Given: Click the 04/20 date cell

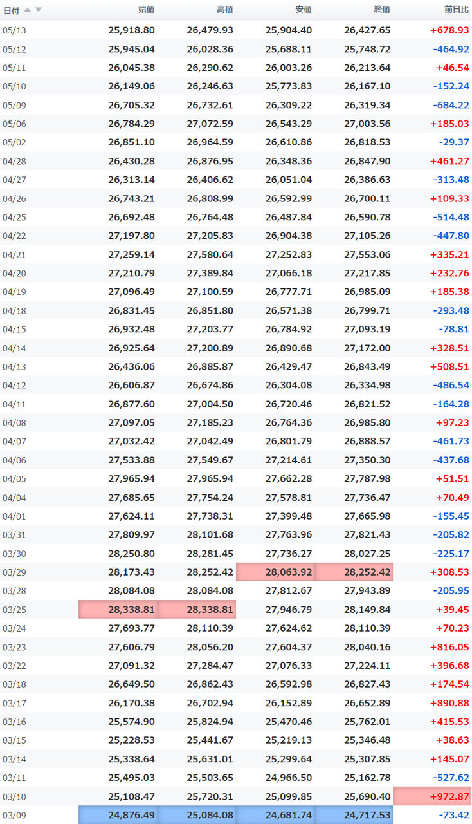Looking at the screenshot, I should 14,273.
